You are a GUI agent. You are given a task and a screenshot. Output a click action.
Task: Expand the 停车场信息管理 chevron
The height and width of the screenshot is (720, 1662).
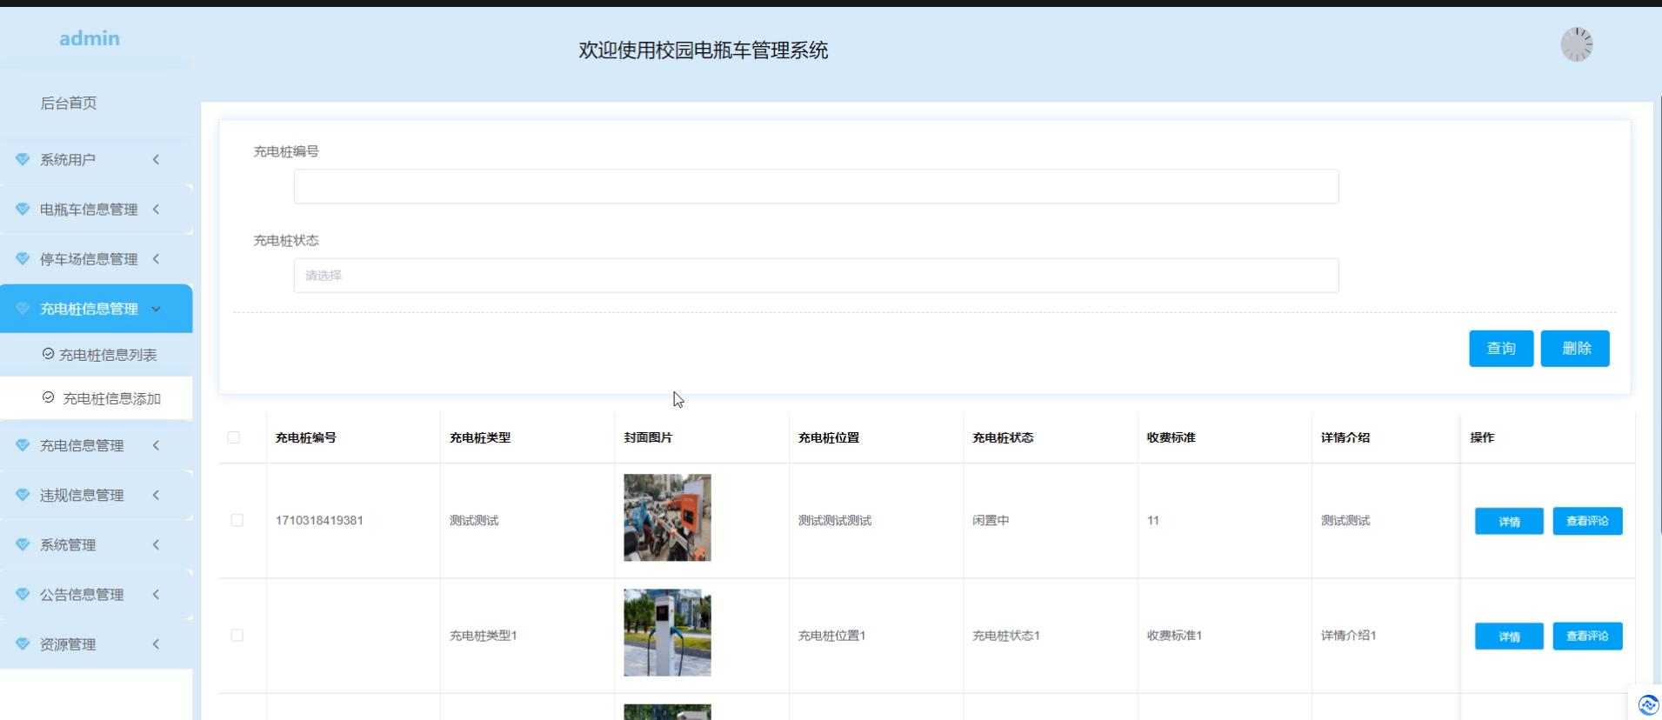[157, 258]
